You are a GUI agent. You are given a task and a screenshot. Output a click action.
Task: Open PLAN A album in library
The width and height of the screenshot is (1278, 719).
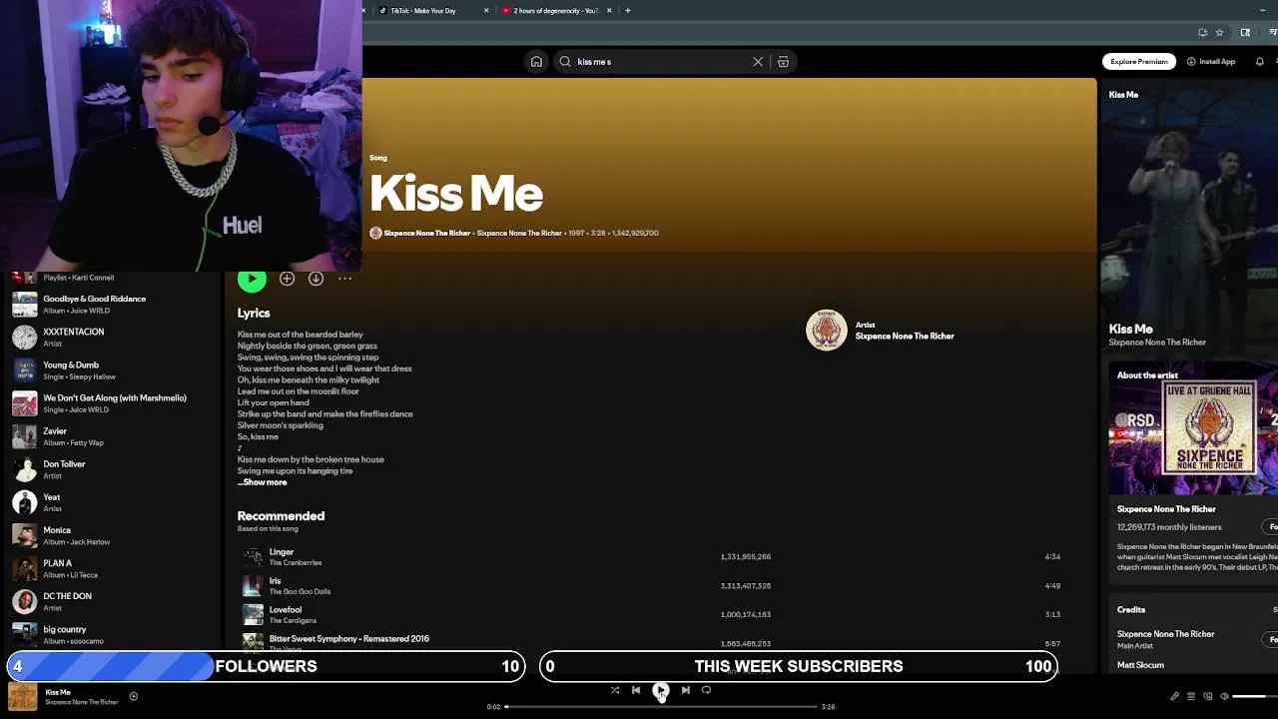(x=110, y=568)
